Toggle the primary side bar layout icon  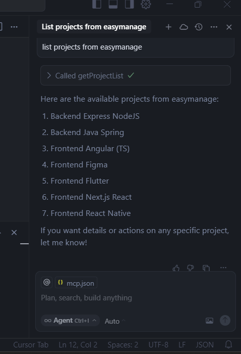click(97, 4)
